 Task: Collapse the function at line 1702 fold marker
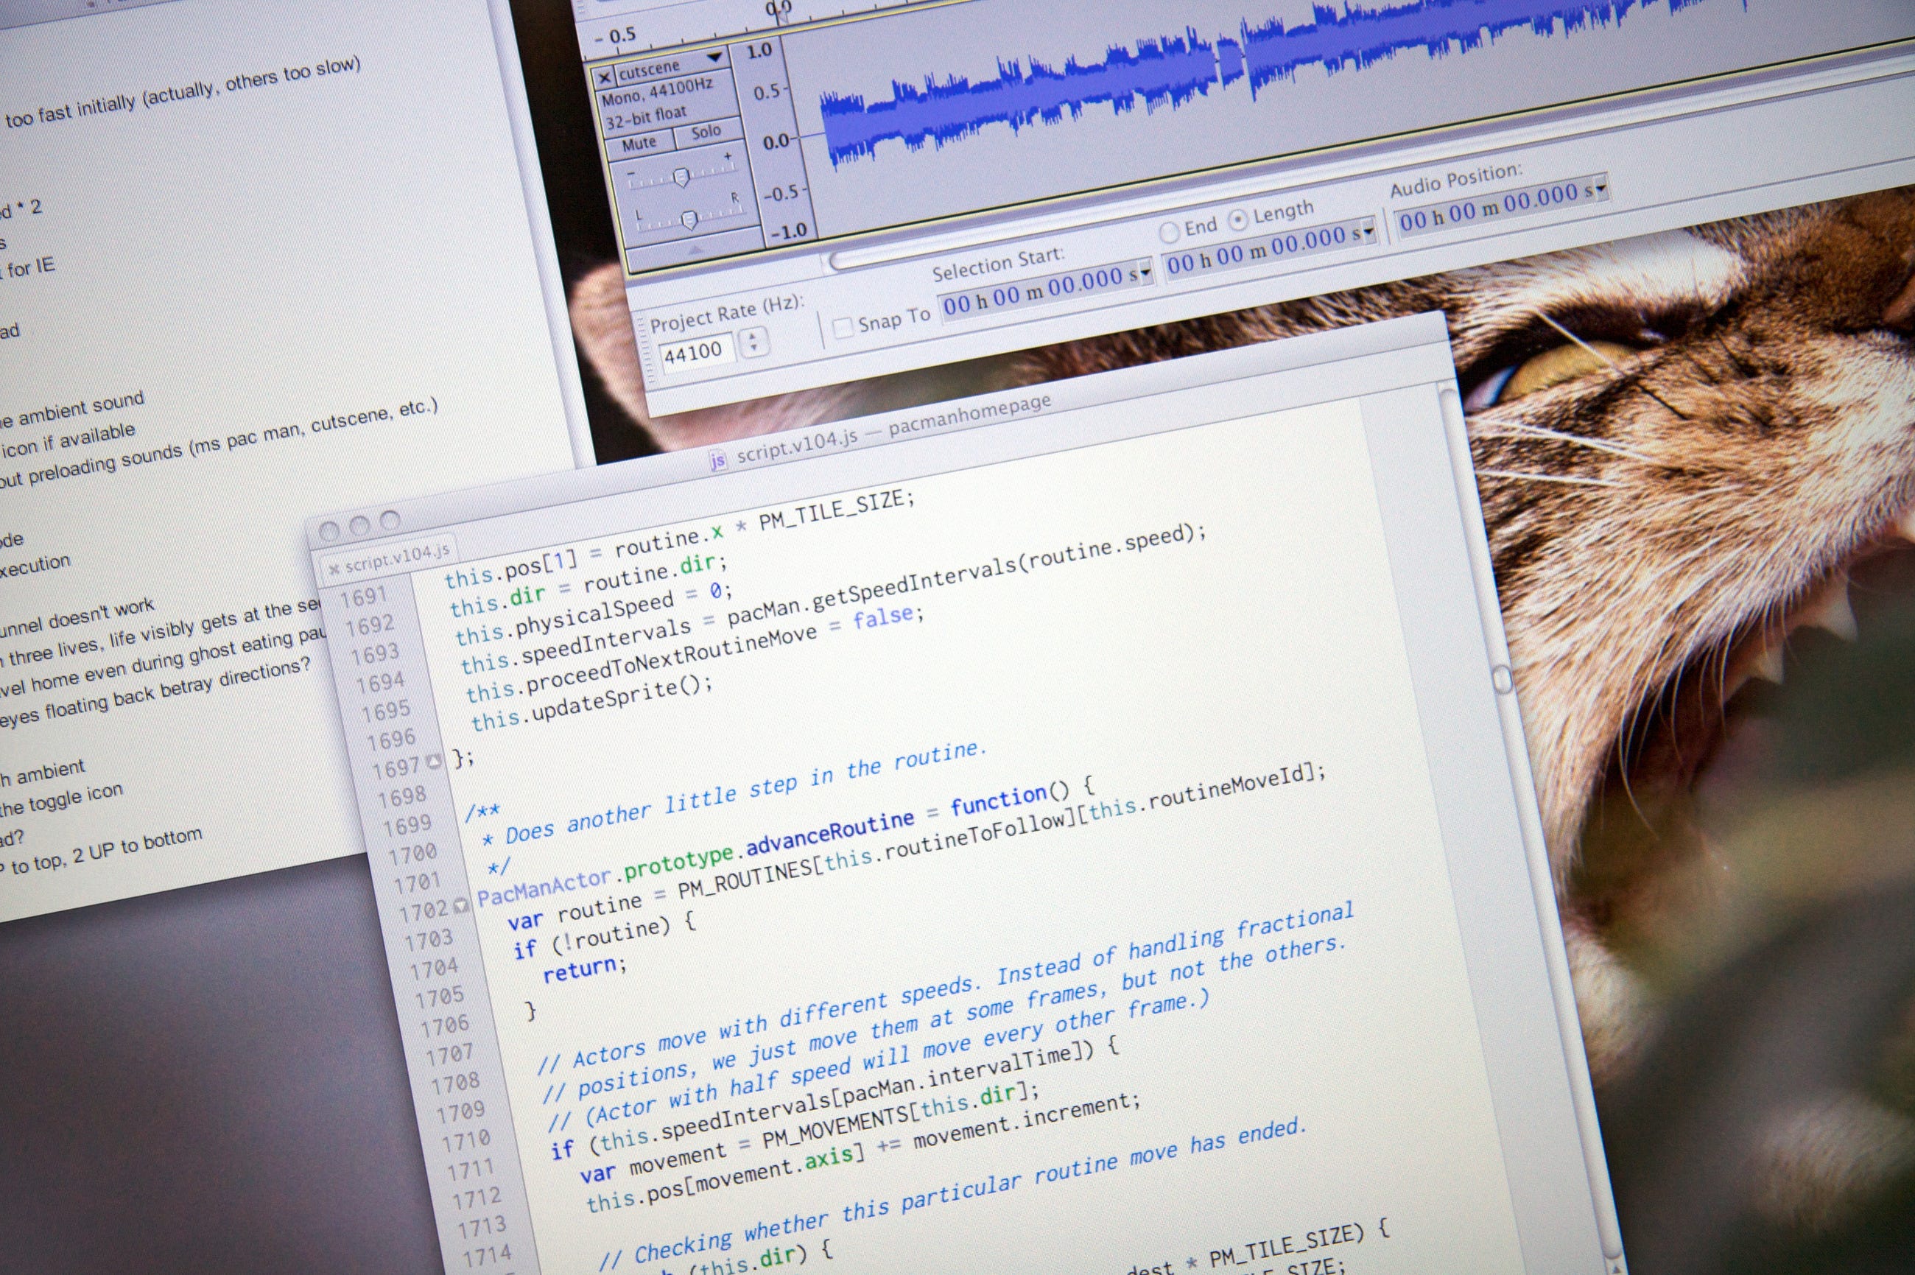pyautogui.click(x=460, y=905)
